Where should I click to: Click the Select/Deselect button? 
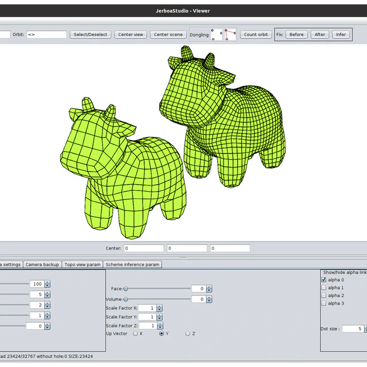(90, 34)
